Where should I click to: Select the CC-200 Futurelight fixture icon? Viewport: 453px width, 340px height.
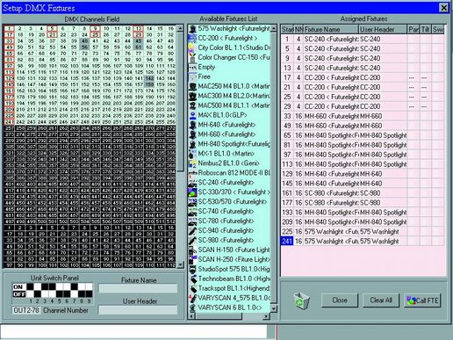click(x=192, y=39)
